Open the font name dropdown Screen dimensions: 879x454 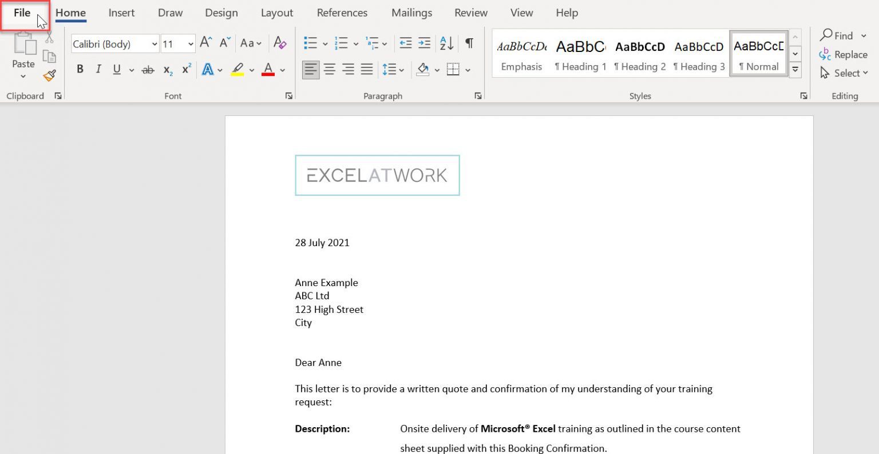[x=155, y=44]
